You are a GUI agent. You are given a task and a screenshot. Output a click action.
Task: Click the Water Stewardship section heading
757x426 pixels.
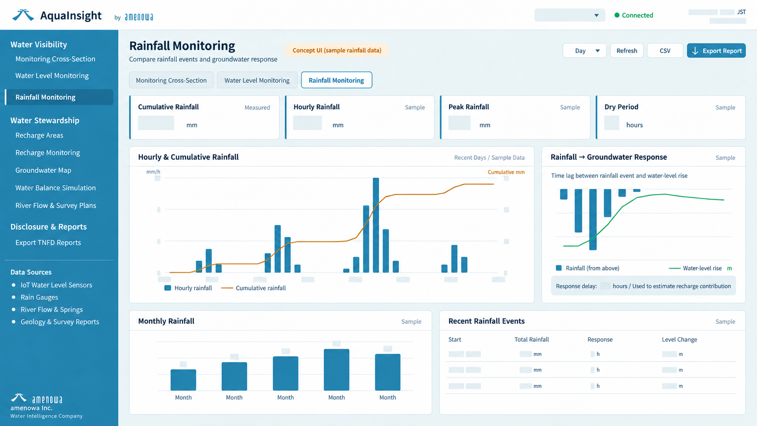45,120
